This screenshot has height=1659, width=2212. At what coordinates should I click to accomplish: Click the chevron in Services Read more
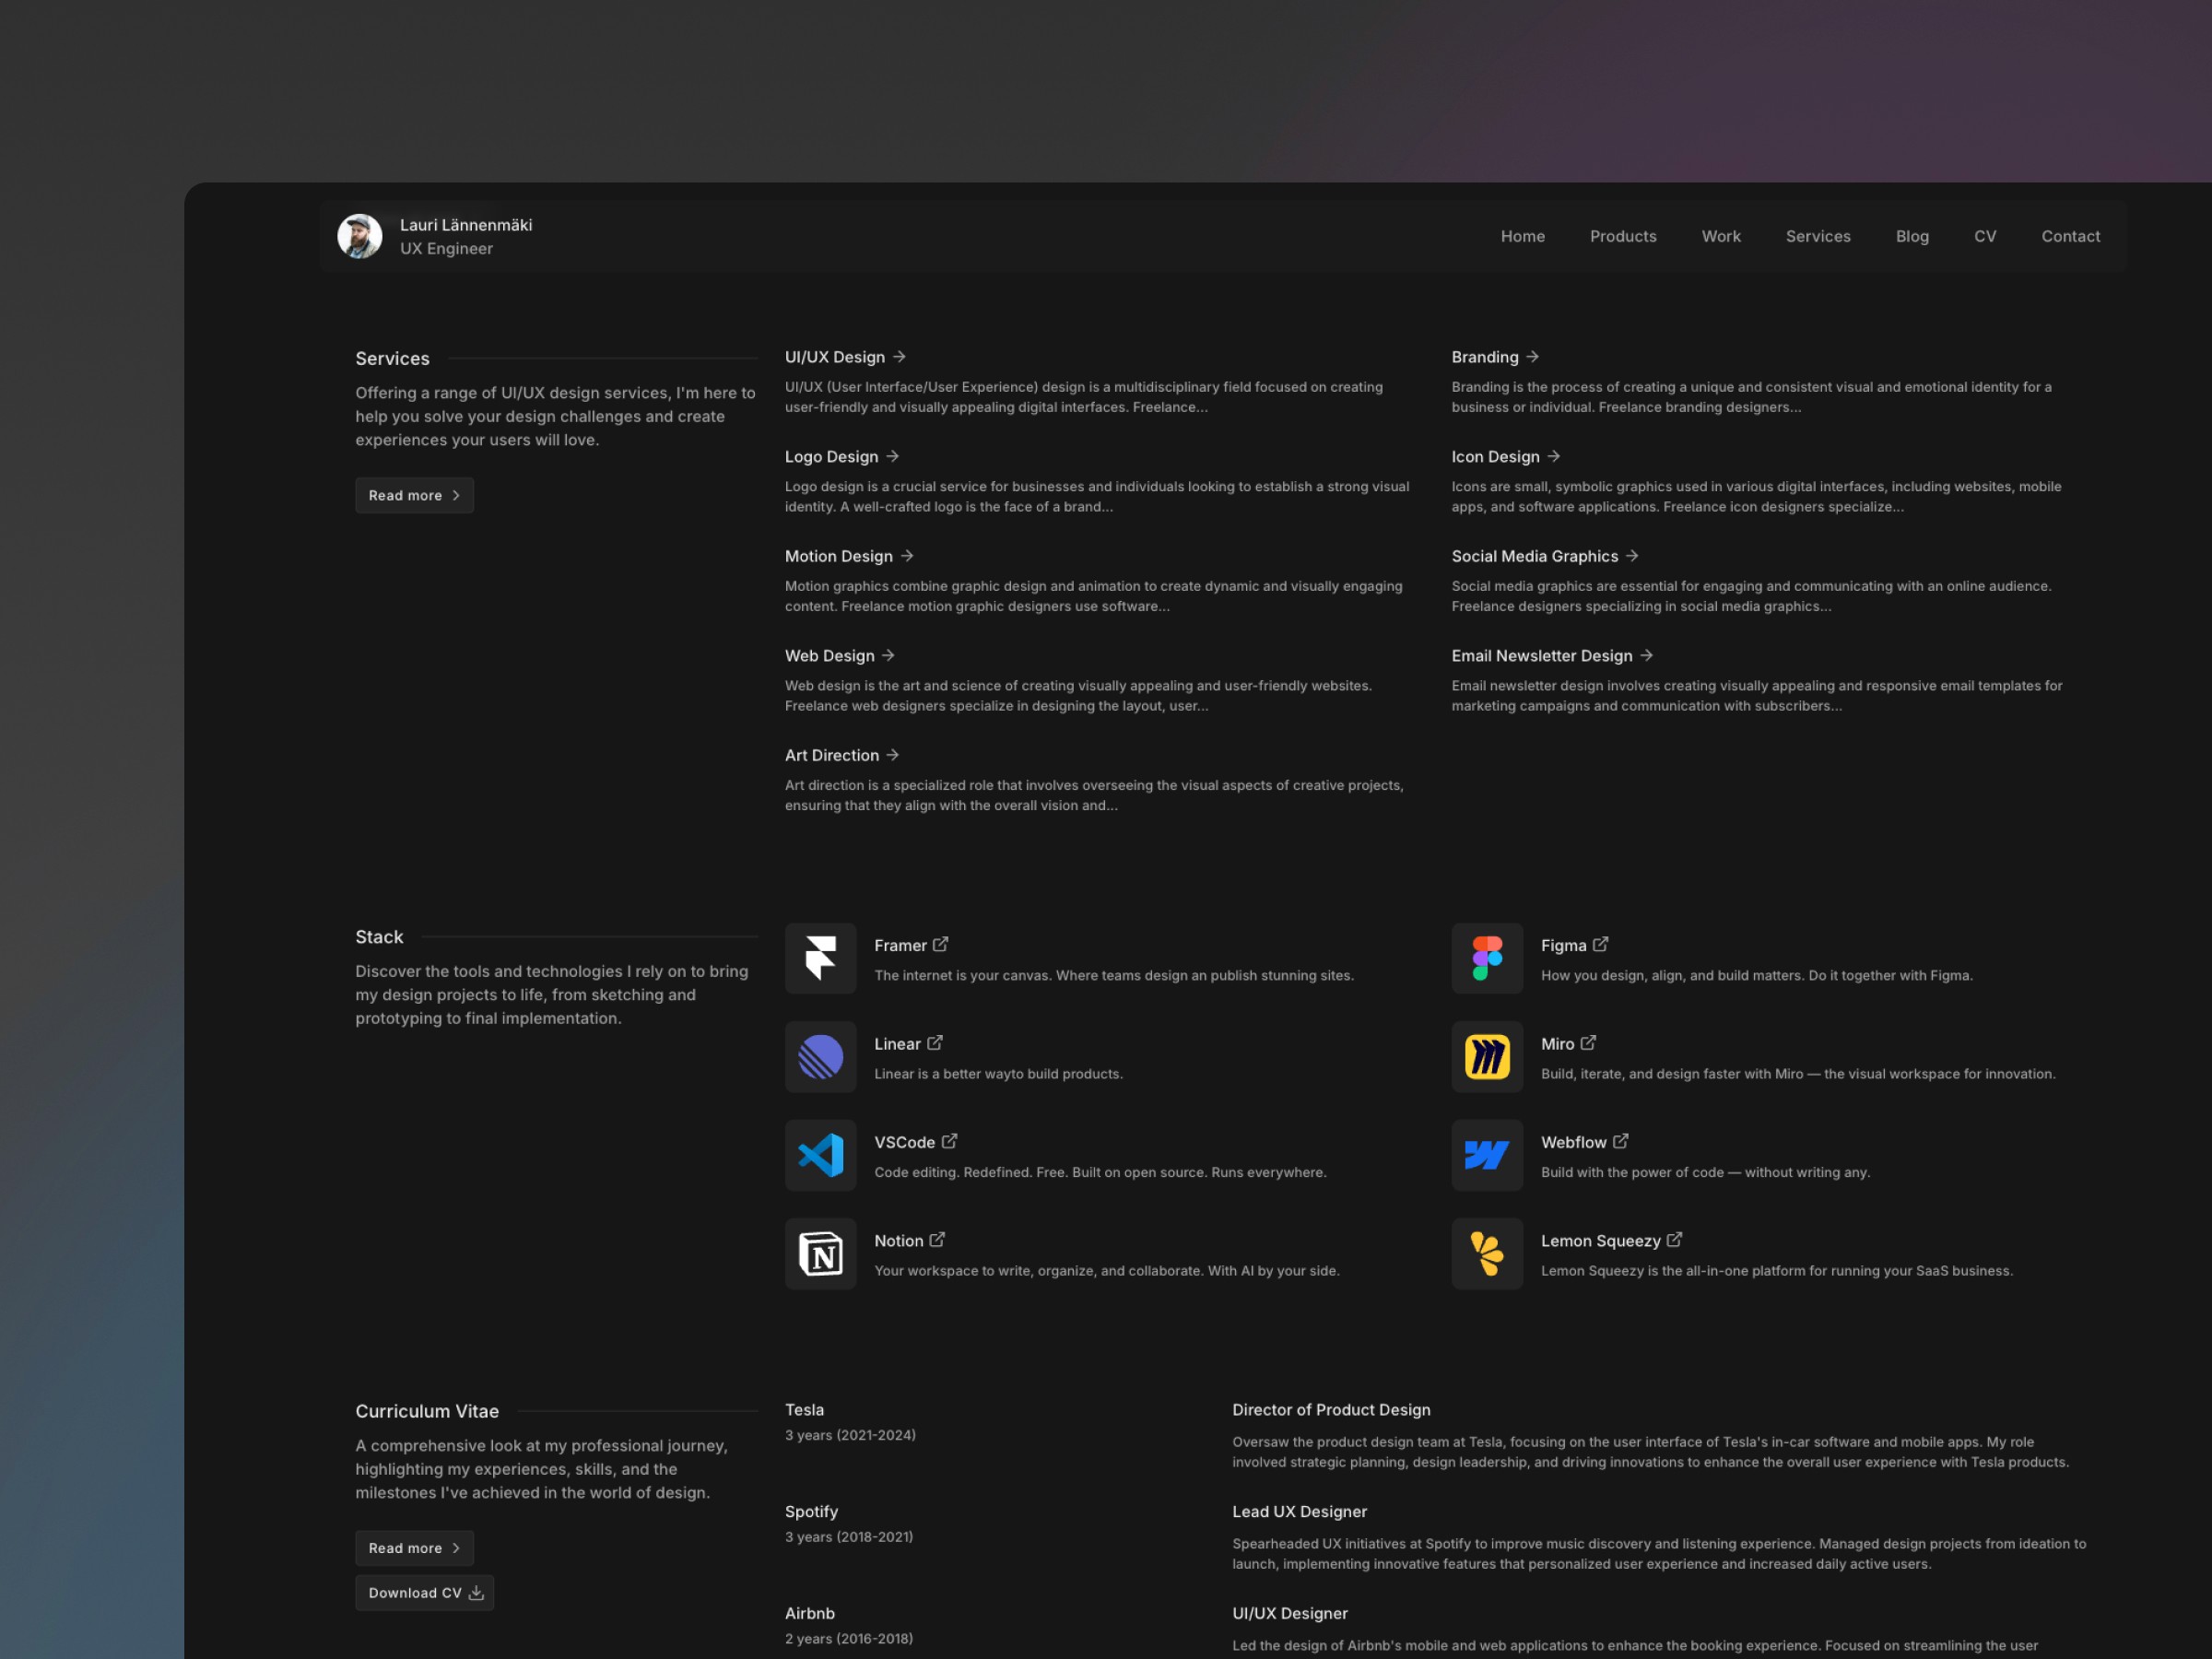pos(456,495)
